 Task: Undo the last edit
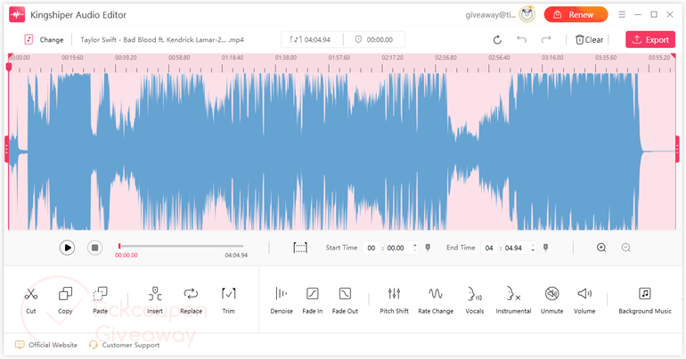pyautogui.click(x=521, y=39)
